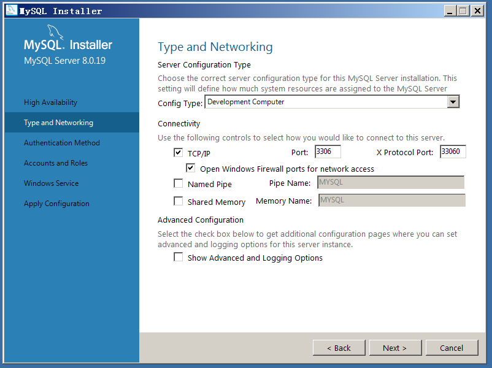The width and height of the screenshot is (492, 368).
Task: Enable the Shared Memory checkbox
Action: click(x=179, y=201)
